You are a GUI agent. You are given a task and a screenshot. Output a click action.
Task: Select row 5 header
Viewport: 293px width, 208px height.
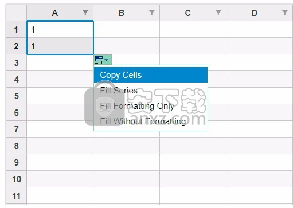(x=16, y=96)
